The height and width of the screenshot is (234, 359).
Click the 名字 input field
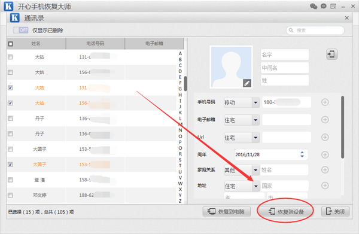tap(285, 54)
